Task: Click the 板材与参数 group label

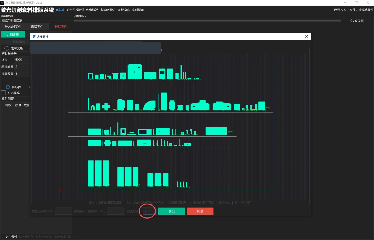Action: click(x=9, y=54)
